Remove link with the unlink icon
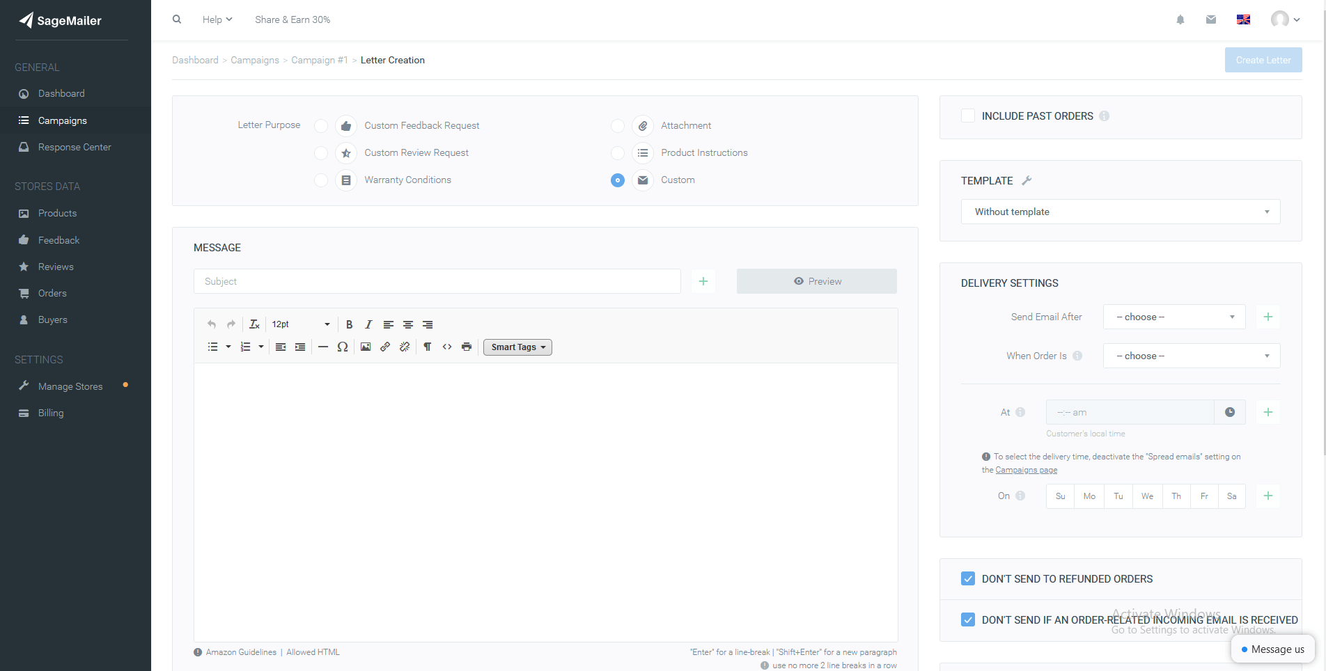Image resolution: width=1326 pixels, height=671 pixels. 405,347
